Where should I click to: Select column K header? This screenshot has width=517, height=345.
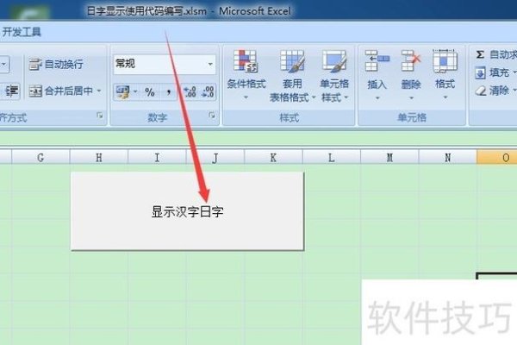click(x=273, y=158)
